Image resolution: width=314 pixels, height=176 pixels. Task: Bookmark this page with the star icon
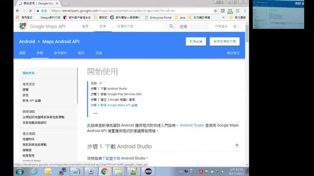[x=215, y=11]
